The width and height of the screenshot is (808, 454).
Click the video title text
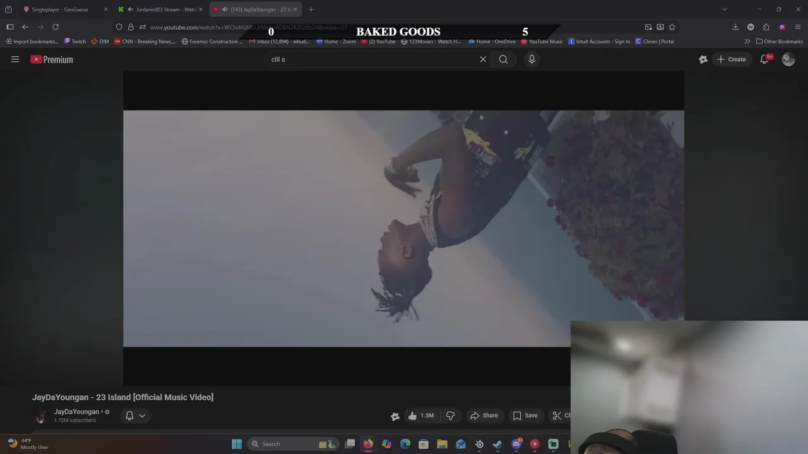click(x=123, y=397)
